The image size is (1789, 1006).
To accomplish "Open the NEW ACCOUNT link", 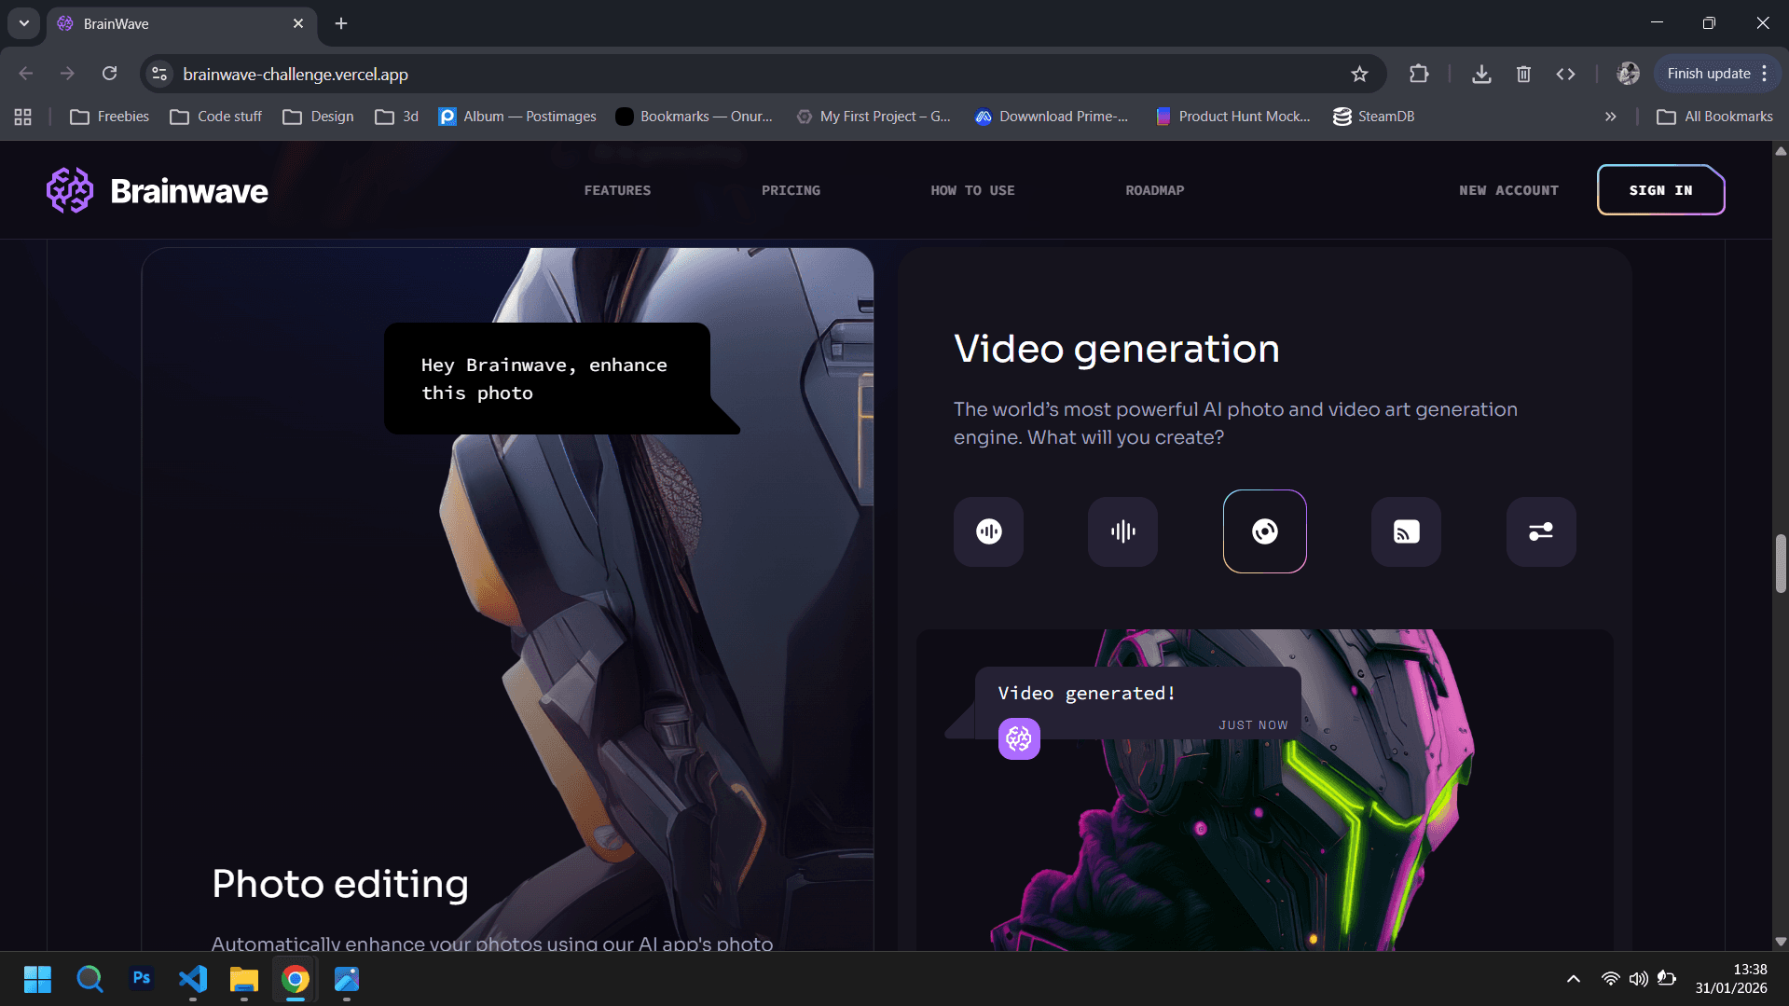I will point(1508,189).
